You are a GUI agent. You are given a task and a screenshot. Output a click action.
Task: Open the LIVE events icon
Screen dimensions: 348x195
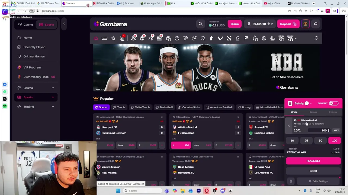tap(104, 38)
